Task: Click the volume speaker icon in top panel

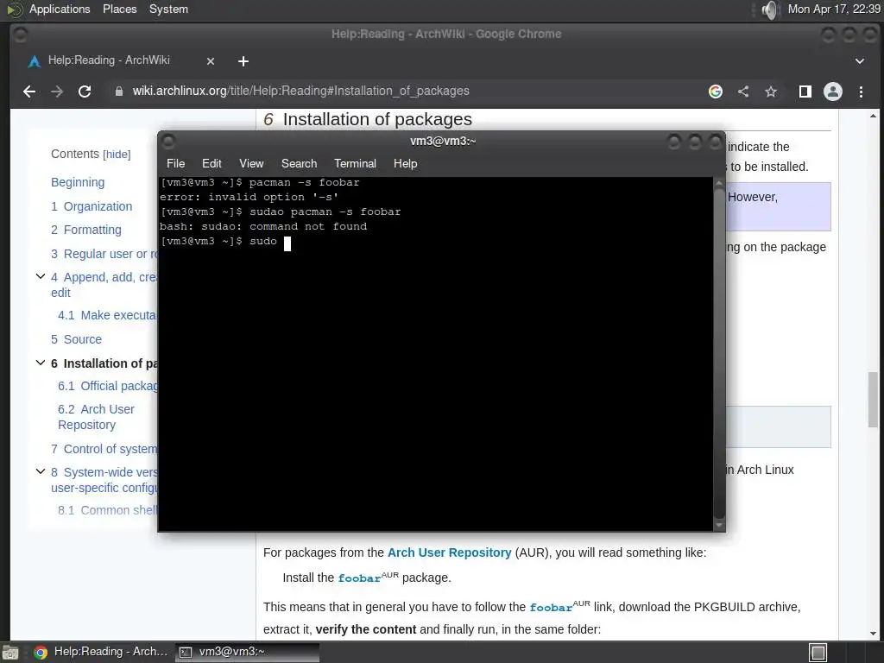Action: tap(769, 9)
